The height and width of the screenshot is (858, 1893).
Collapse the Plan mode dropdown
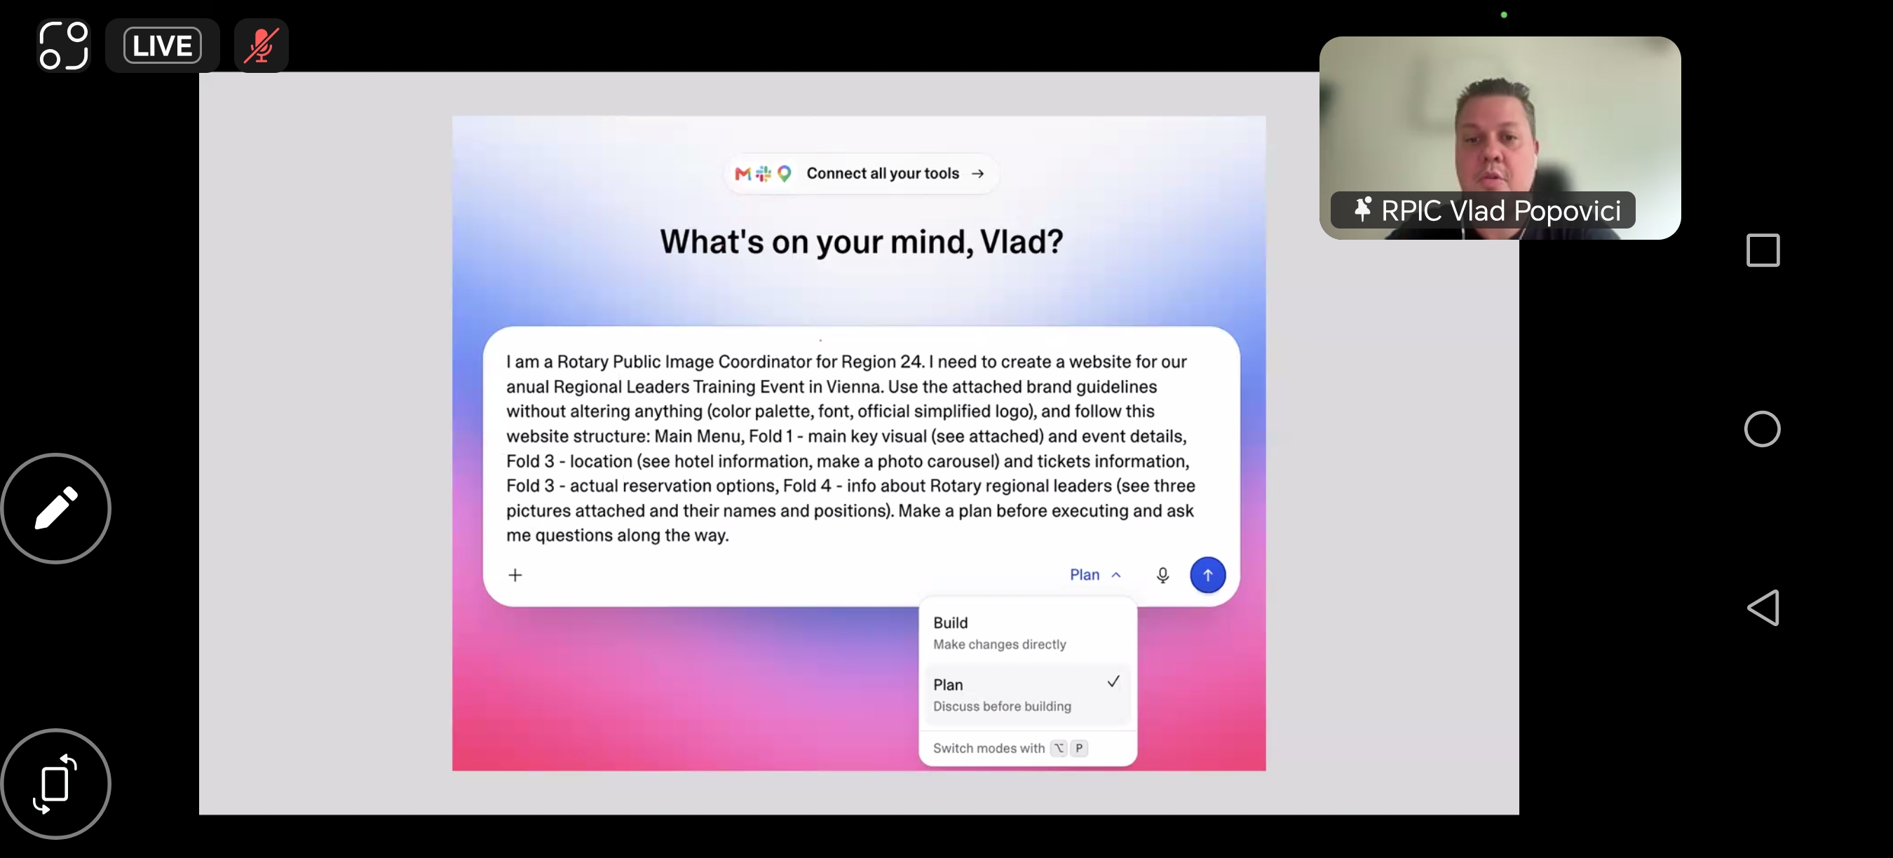click(1095, 574)
